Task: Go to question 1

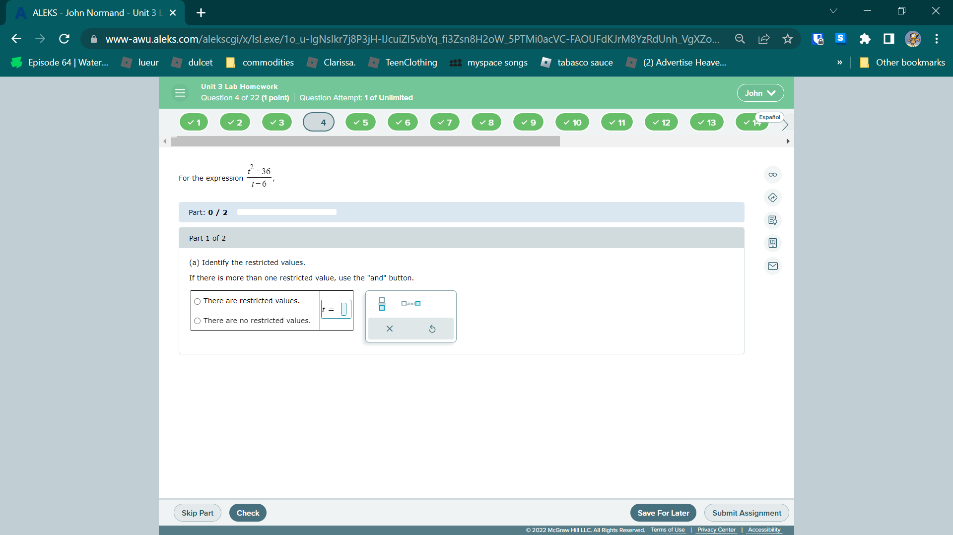Action: pyautogui.click(x=194, y=122)
